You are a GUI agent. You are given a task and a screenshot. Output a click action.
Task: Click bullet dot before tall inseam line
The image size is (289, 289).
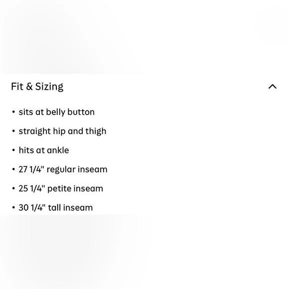click(x=13, y=208)
